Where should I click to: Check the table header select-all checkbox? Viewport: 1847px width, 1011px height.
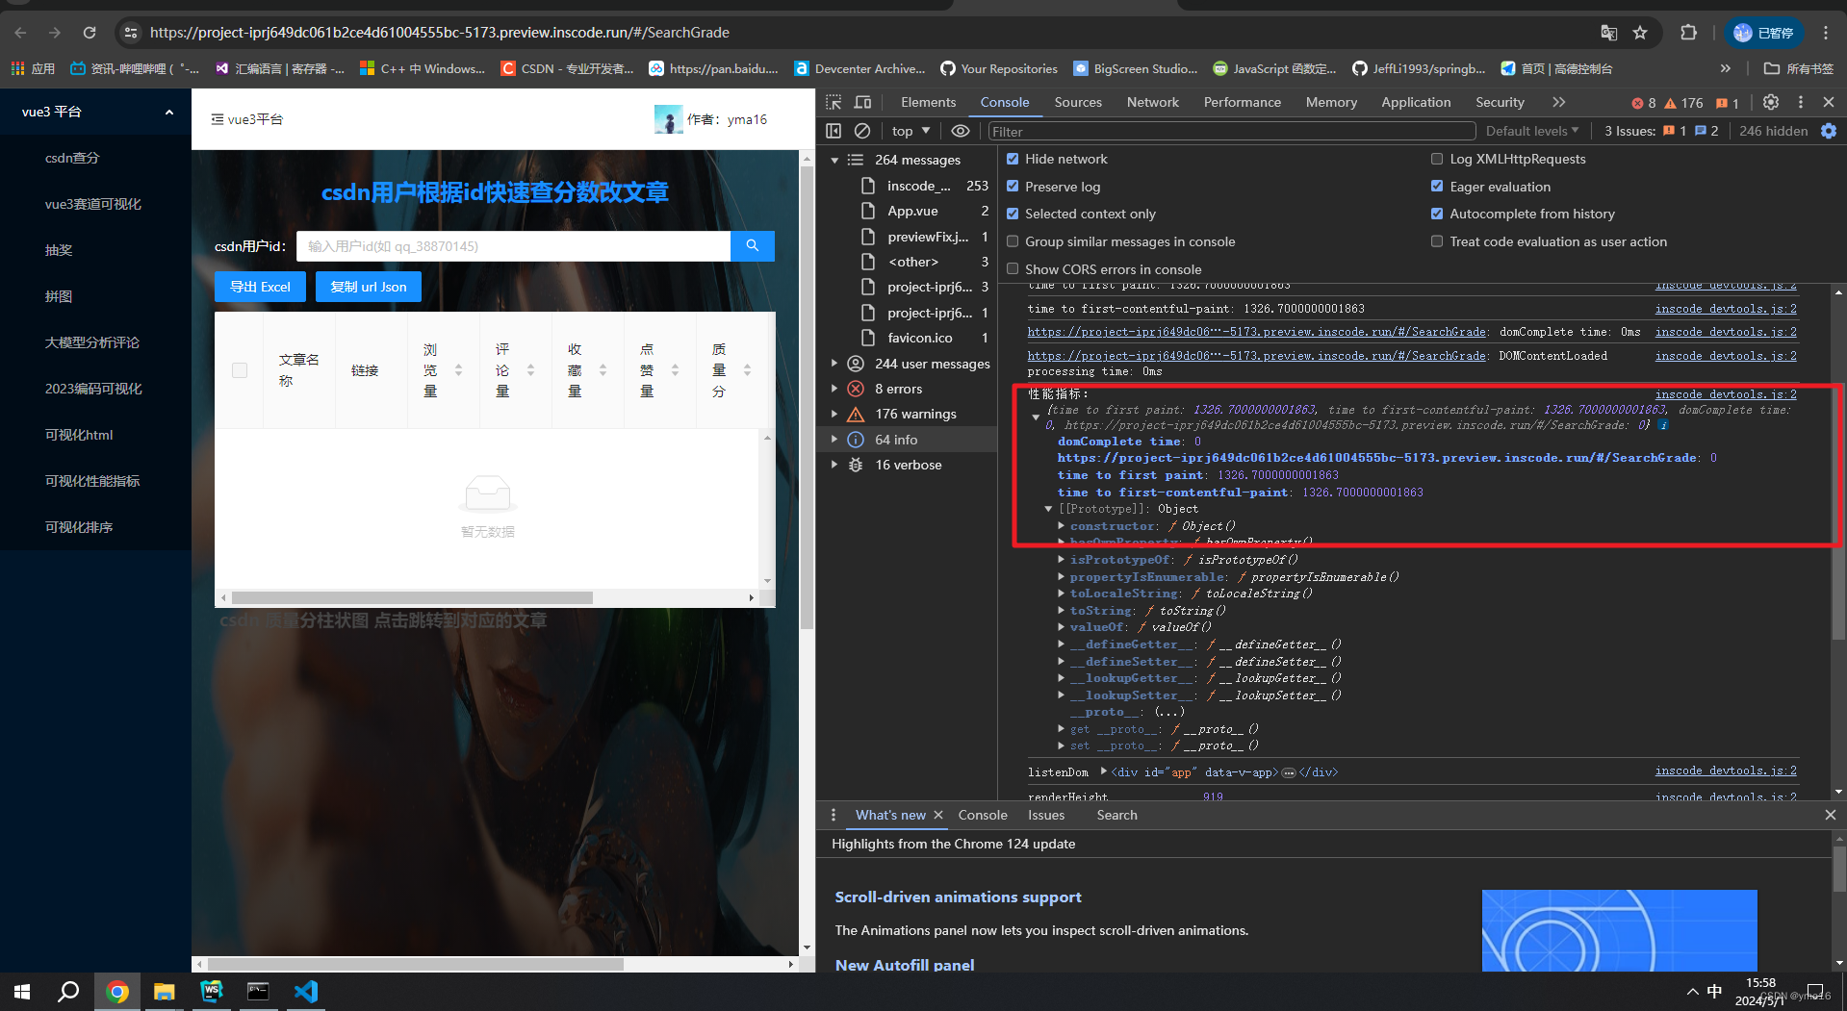tap(240, 370)
